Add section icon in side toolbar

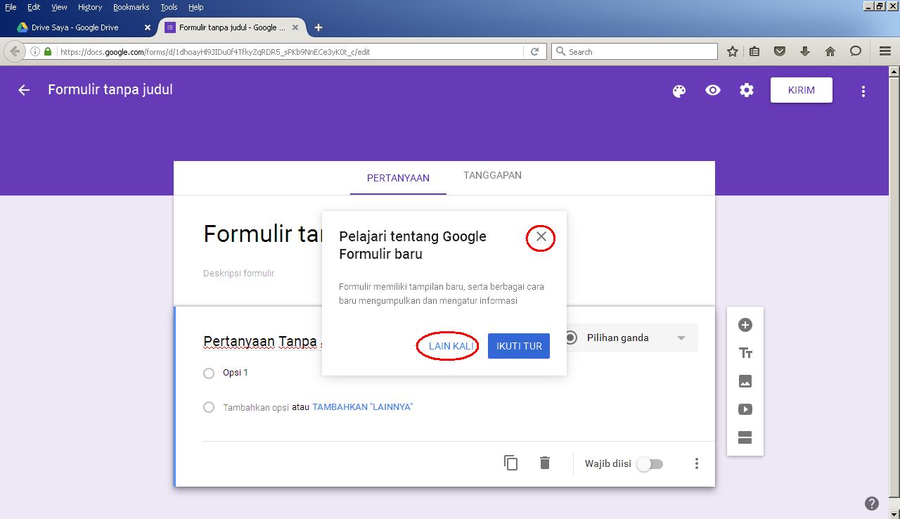tap(745, 437)
